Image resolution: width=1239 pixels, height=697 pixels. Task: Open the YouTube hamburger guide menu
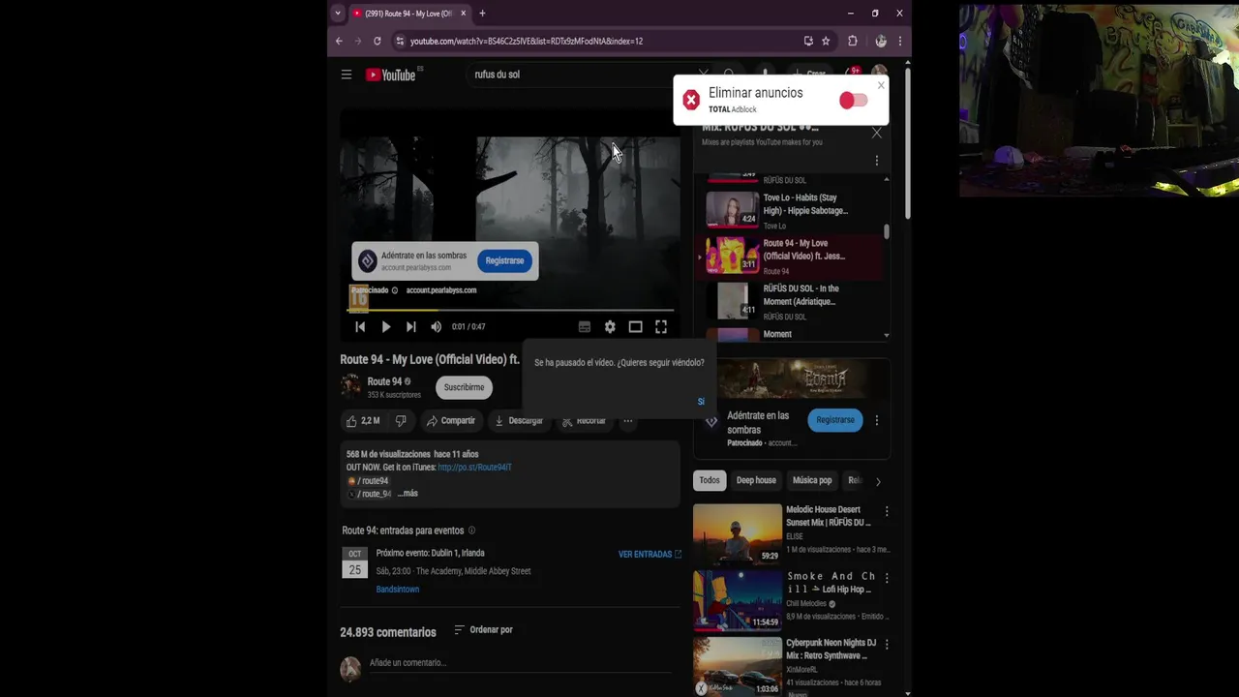pos(347,75)
